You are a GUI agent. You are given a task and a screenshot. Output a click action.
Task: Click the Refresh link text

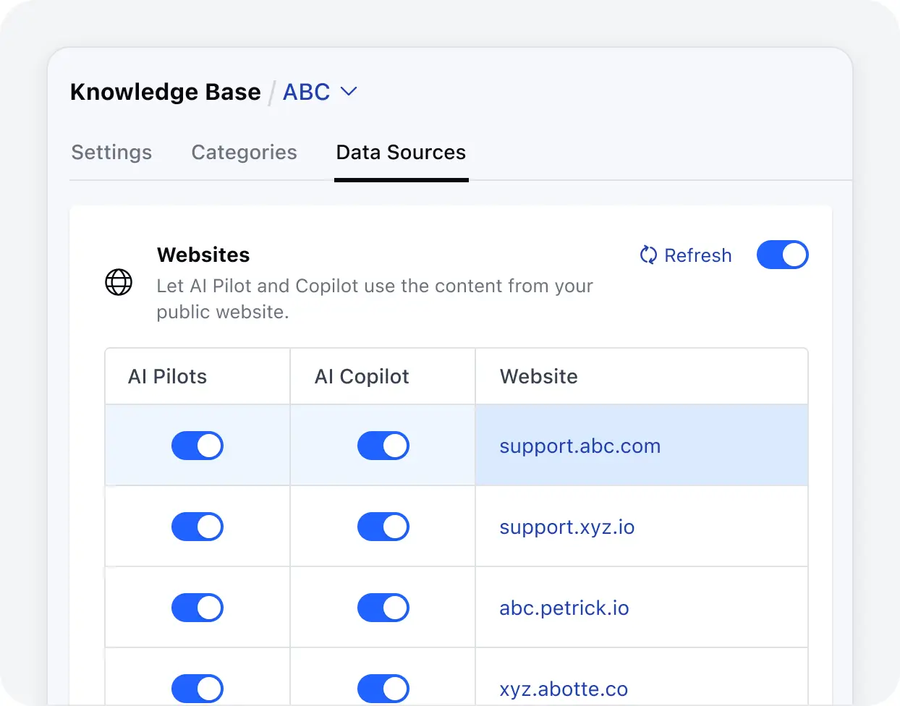pyautogui.click(x=698, y=255)
